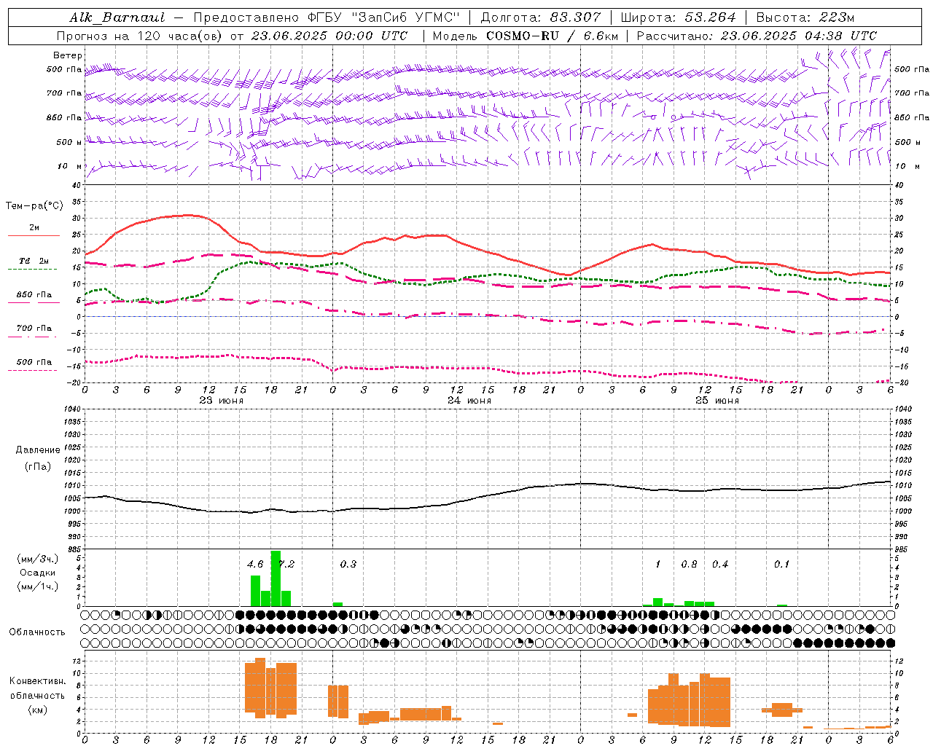
Task: Click the Осадки panel label
Action: point(38,573)
